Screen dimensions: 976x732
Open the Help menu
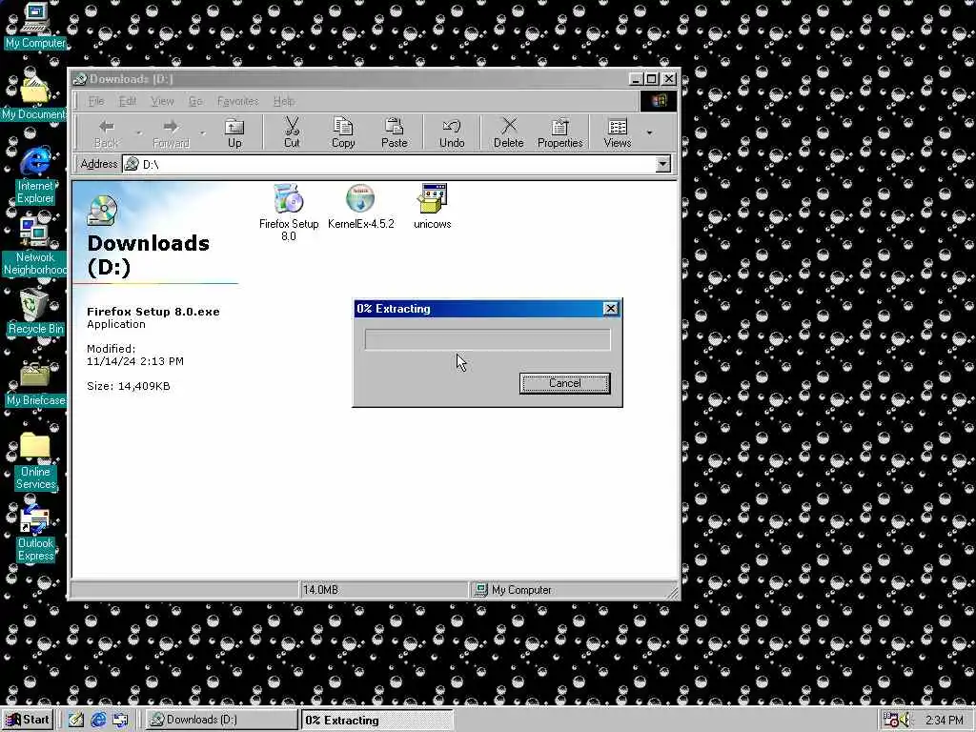point(284,101)
